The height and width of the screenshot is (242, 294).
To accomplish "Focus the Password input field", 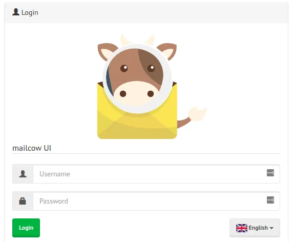I will click(156, 201).
